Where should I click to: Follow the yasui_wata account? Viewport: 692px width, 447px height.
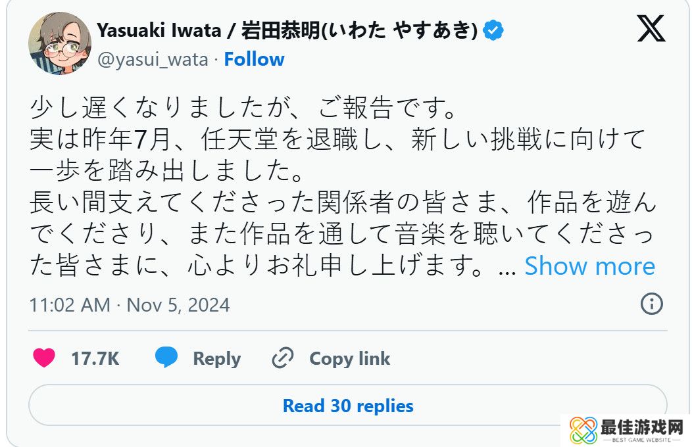click(254, 59)
